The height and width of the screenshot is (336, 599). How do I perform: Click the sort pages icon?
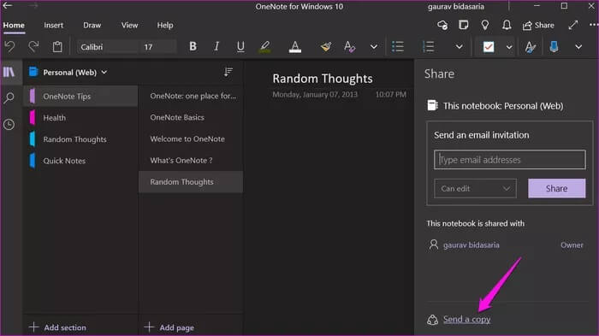228,72
